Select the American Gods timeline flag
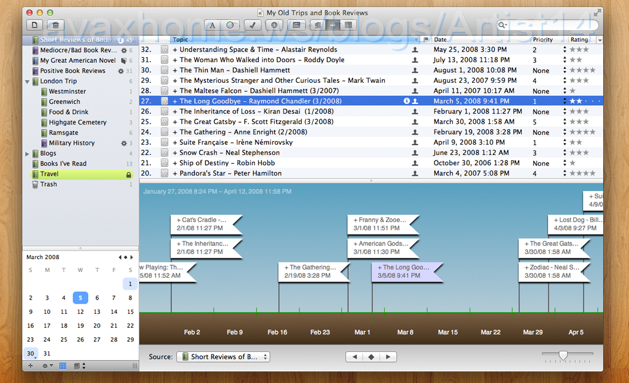The image size is (629, 383). 383,248
